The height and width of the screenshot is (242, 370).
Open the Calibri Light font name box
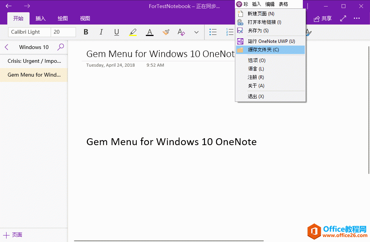coord(29,32)
